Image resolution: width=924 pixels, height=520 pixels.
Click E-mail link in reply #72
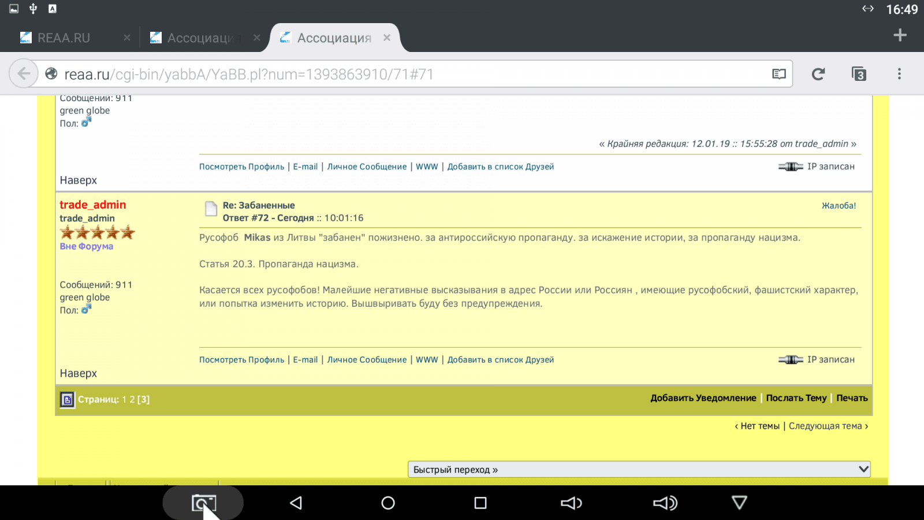click(305, 359)
